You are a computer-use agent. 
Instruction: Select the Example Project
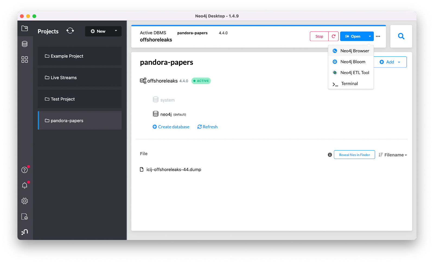click(80, 56)
